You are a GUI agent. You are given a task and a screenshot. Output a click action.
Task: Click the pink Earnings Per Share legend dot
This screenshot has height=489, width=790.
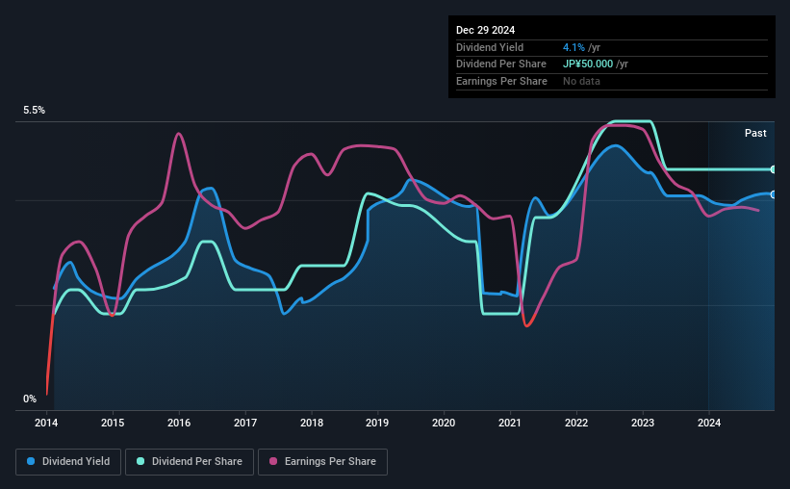[273, 461]
